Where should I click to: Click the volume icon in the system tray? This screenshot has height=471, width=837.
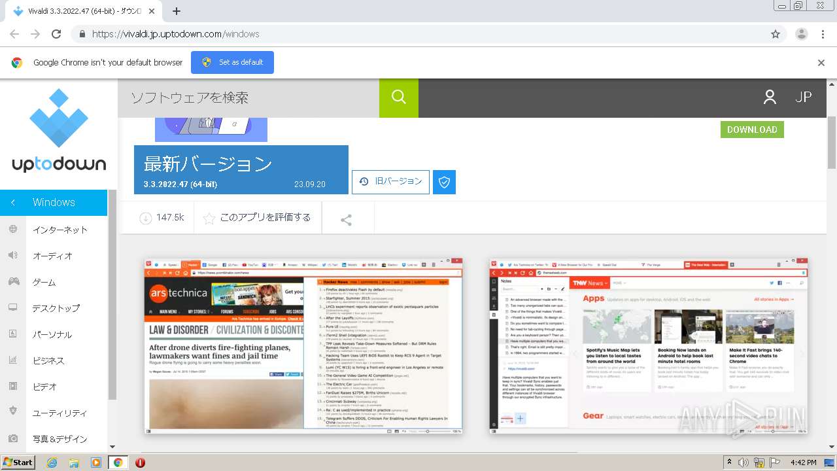coord(744,462)
